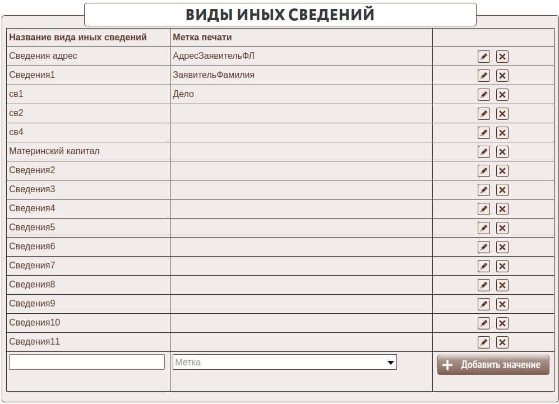The height and width of the screenshot is (404, 559).
Task: Edit the "Сведения3" entry
Action: [x=483, y=190]
